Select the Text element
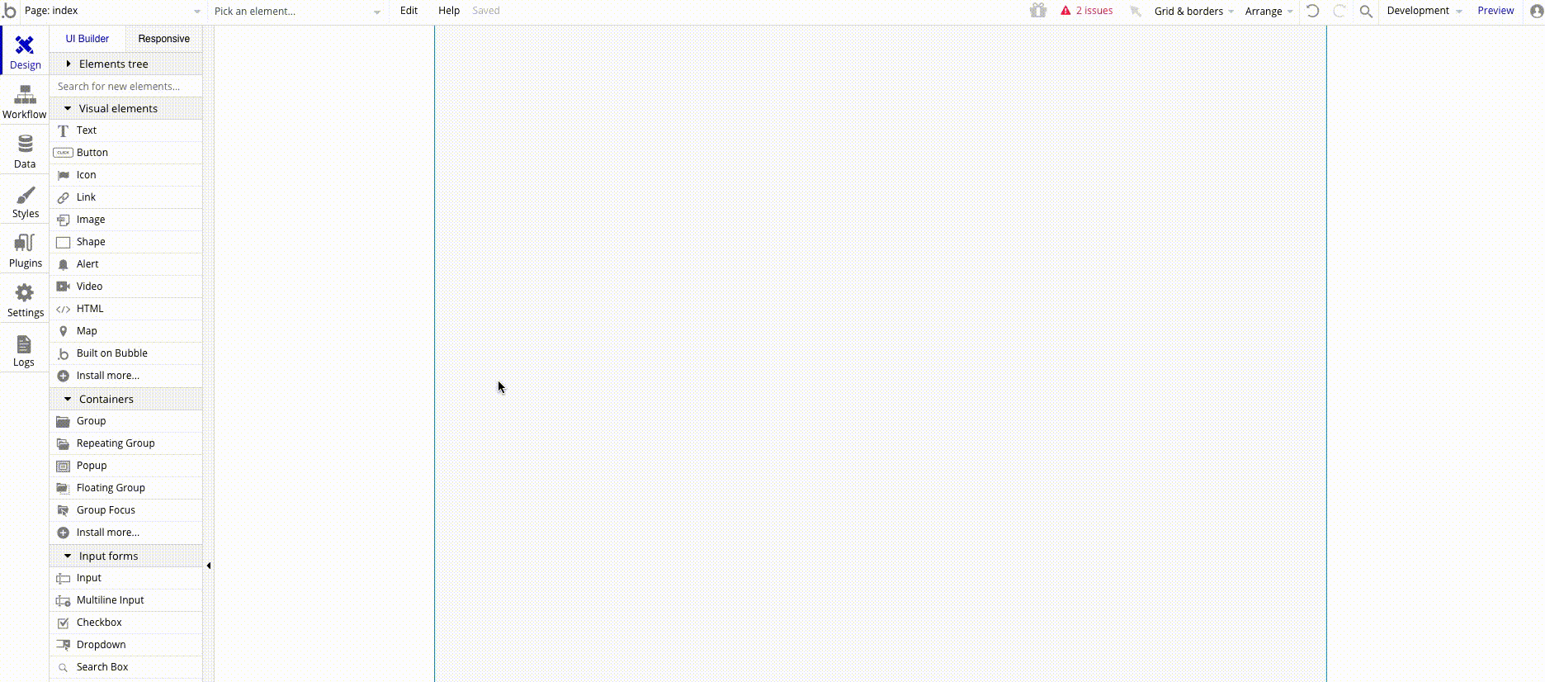The height and width of the screenshot is (682, 1545). (126, 130)
